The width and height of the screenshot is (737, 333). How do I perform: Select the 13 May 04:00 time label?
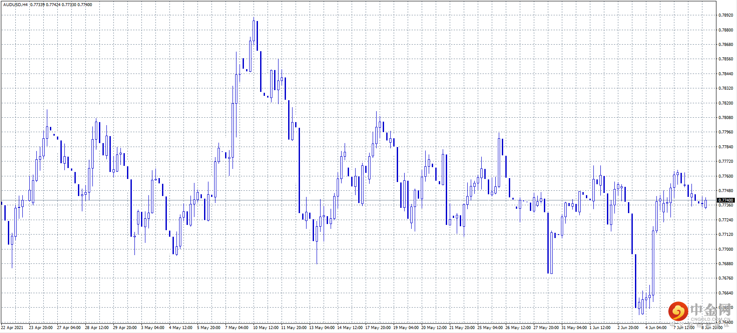pyautogui.click(x=322, y=328)
